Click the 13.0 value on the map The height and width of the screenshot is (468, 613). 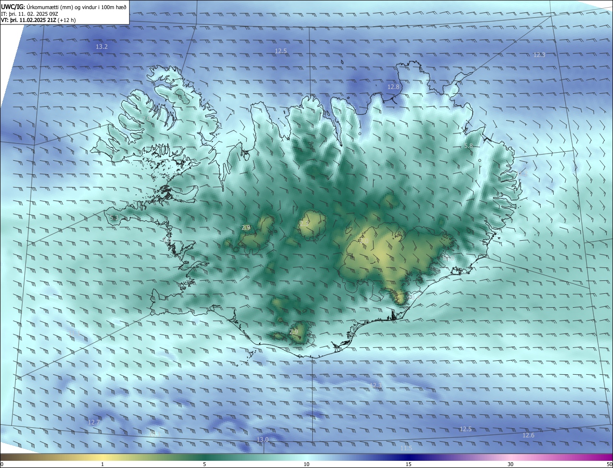(262, 440)
